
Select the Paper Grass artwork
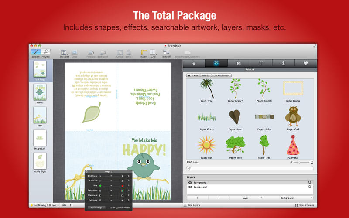click(206, 117)
